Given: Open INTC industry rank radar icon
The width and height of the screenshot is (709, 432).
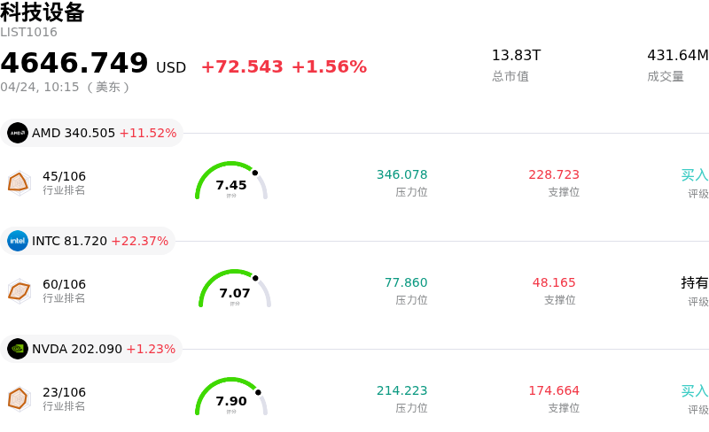Looking at the screenshot, I should point(19,290).
